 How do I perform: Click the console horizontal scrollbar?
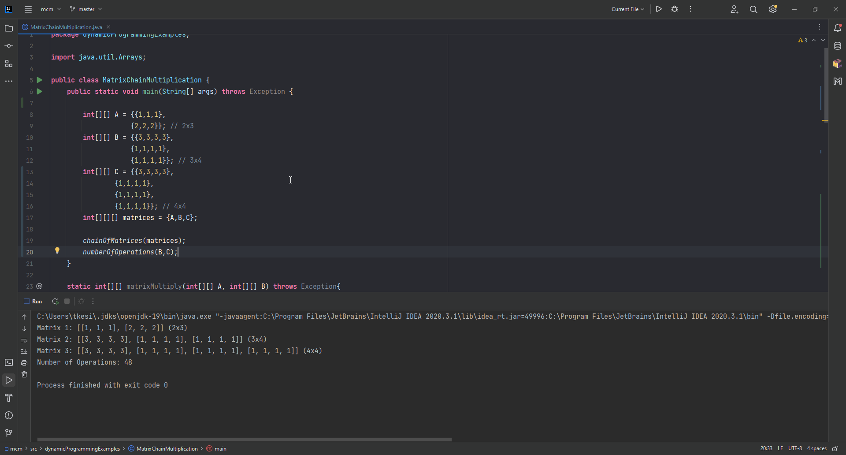245,440
